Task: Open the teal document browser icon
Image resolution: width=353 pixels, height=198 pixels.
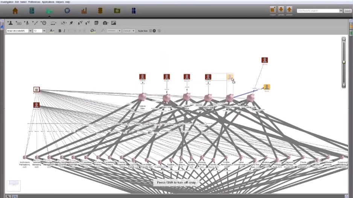Action: click(x=32, y=11)
